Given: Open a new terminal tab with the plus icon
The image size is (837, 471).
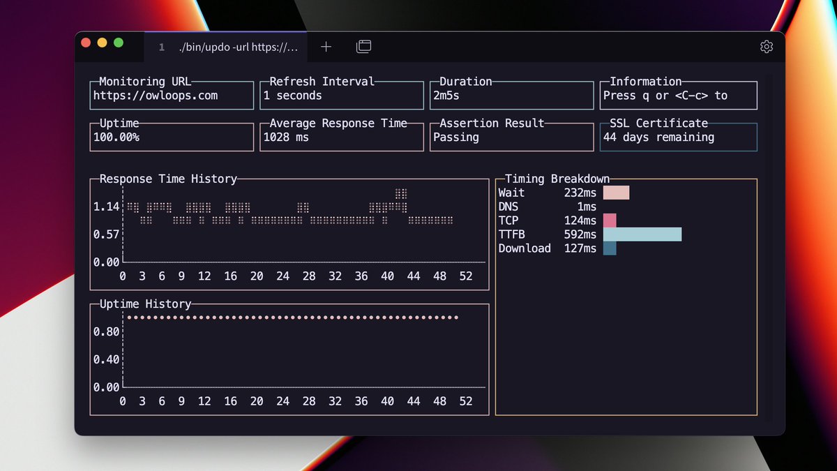Looking at the screenshot, I should click(x=326, y=47).
